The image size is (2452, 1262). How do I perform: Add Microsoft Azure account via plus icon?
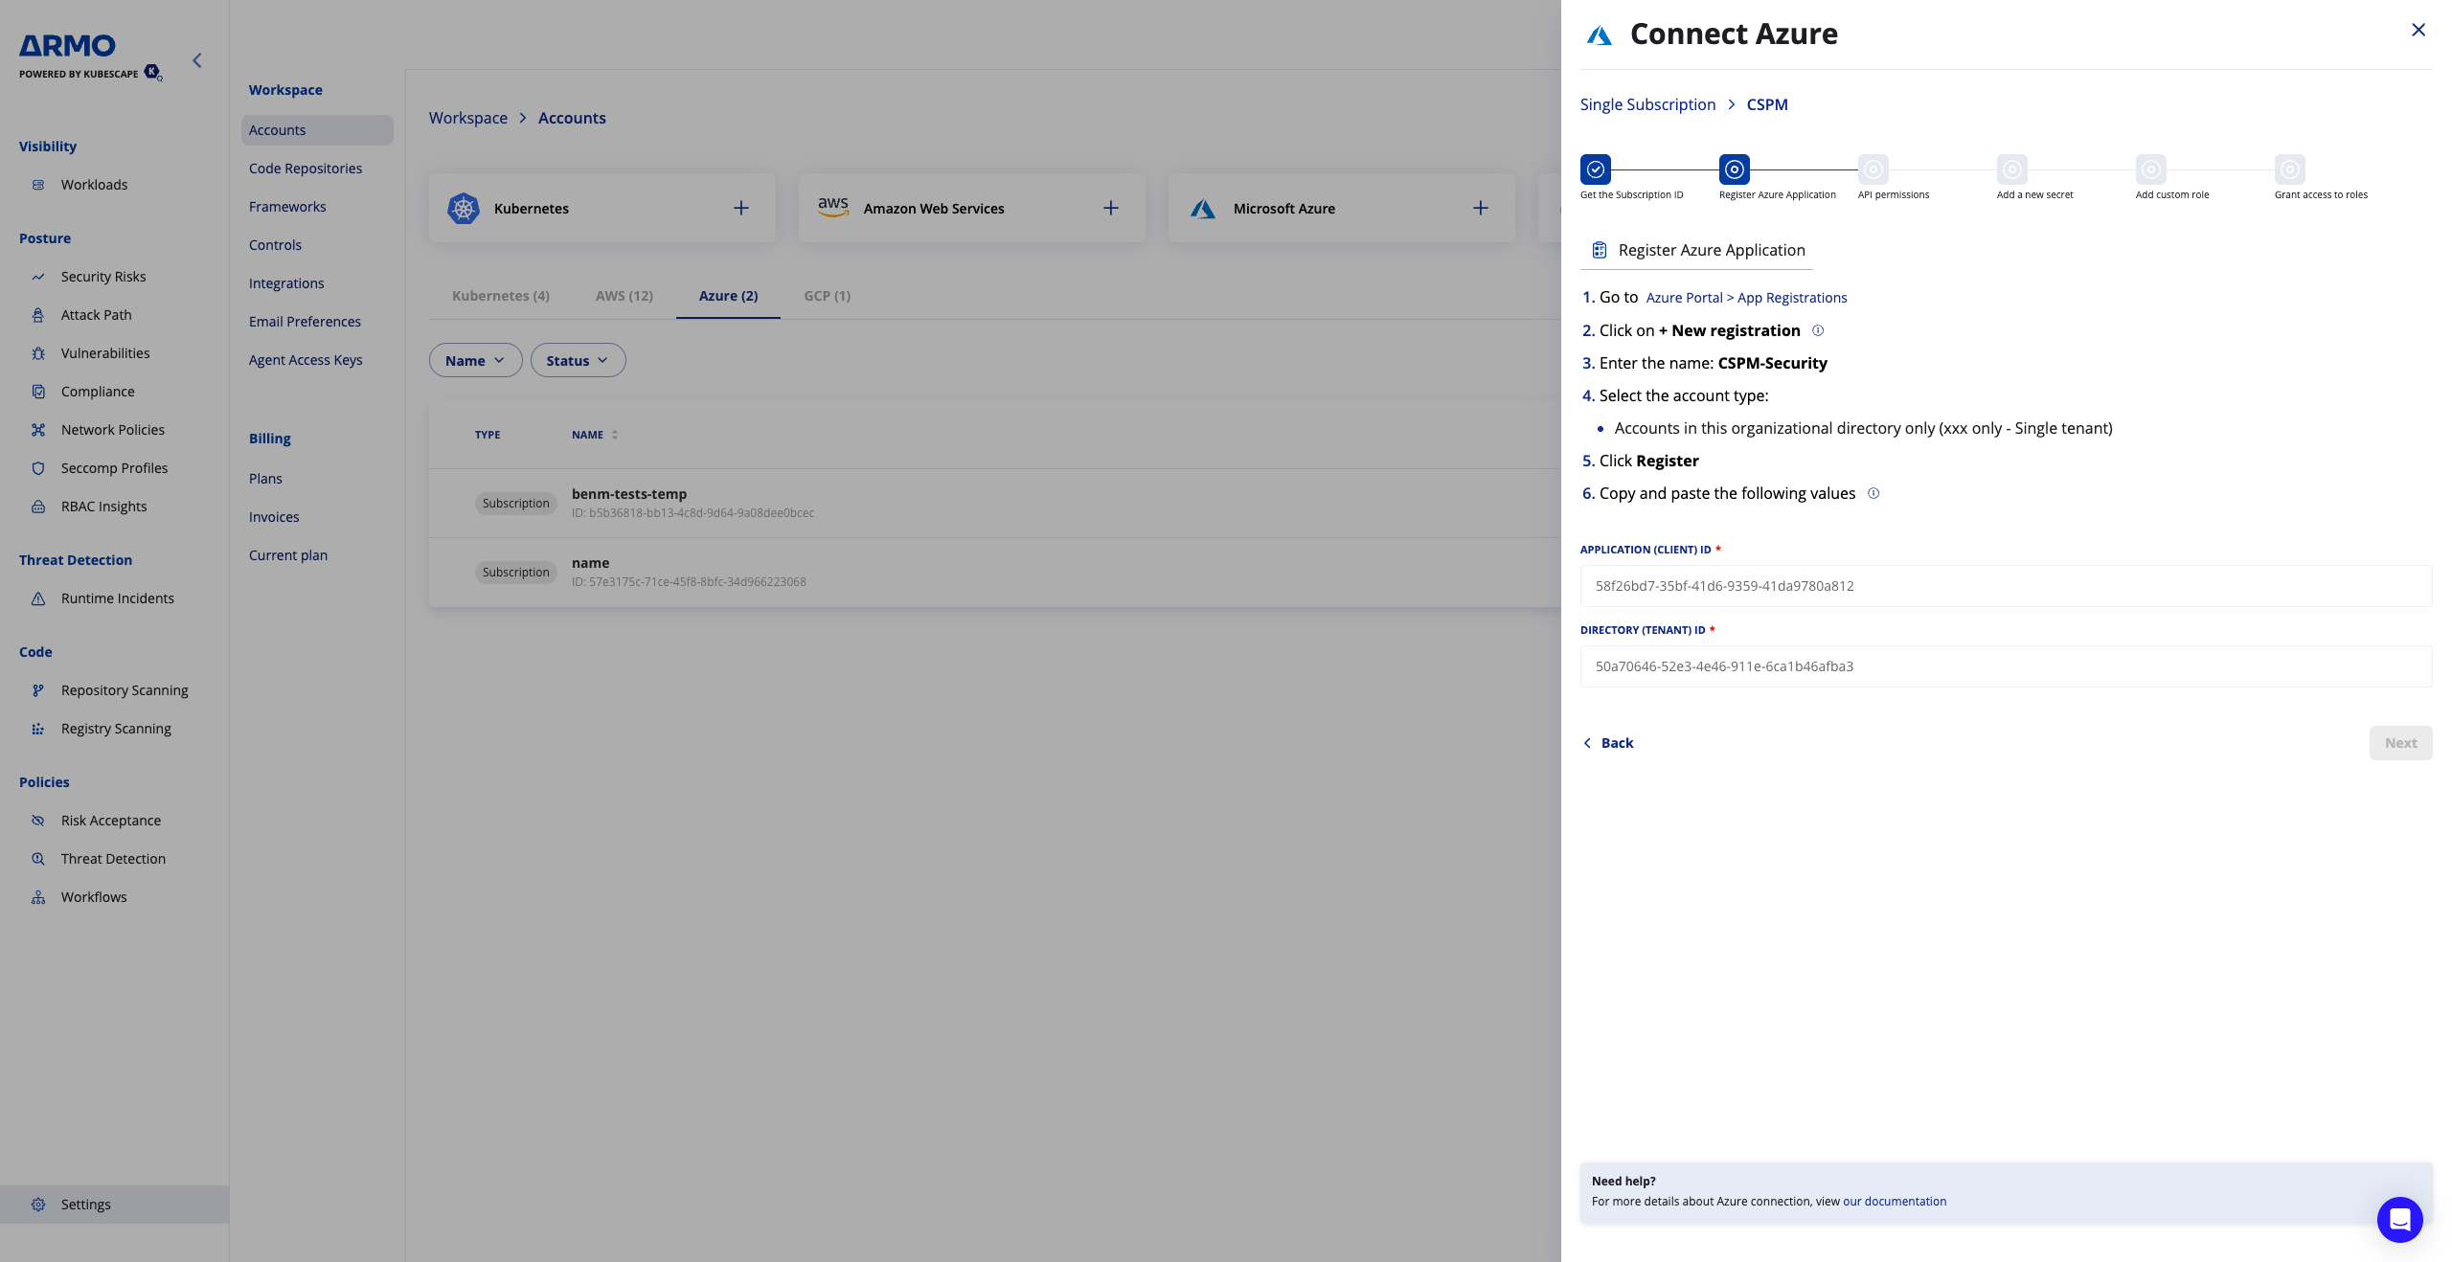click(1481, 208)
